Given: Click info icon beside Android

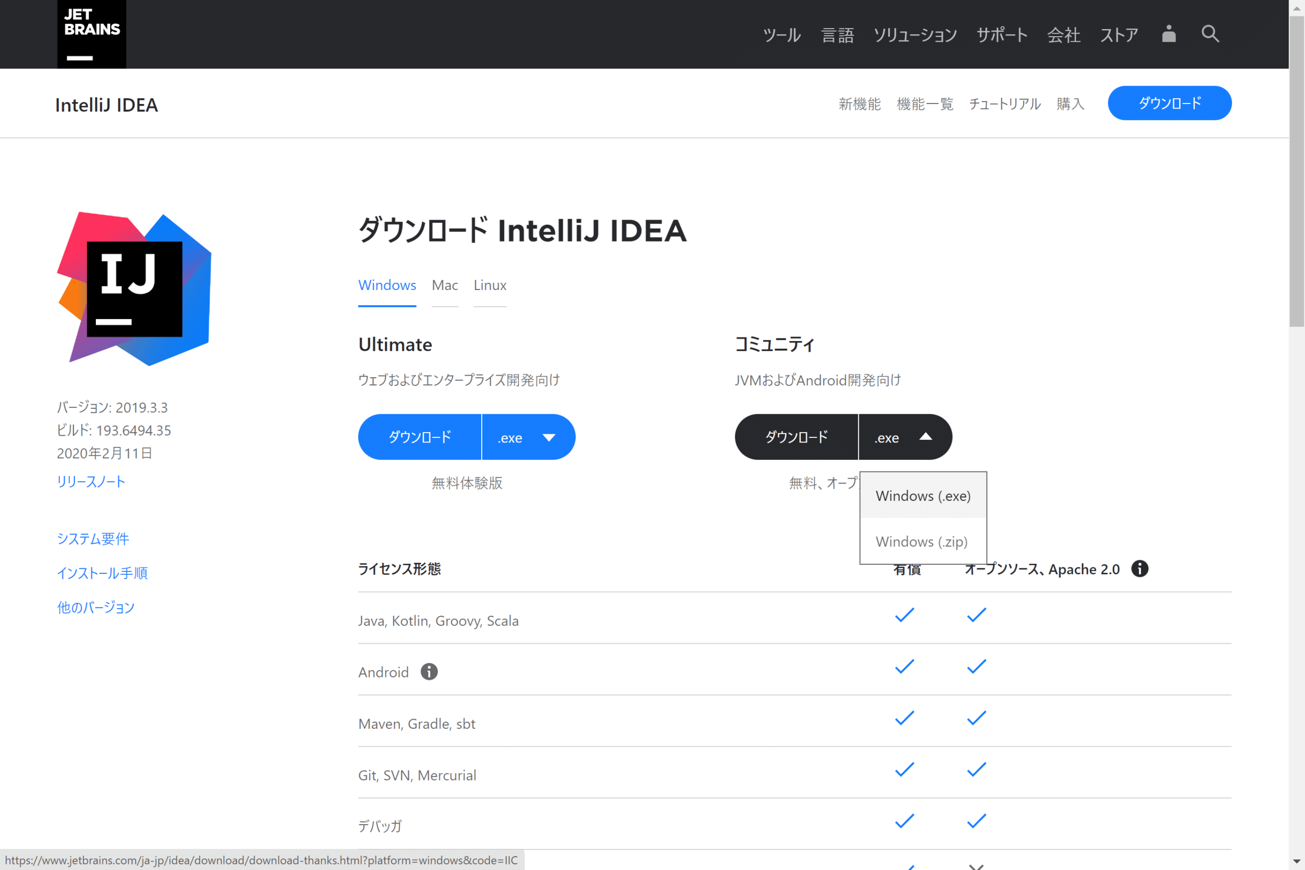Looking at the screenshot, I should coord(429,672).
